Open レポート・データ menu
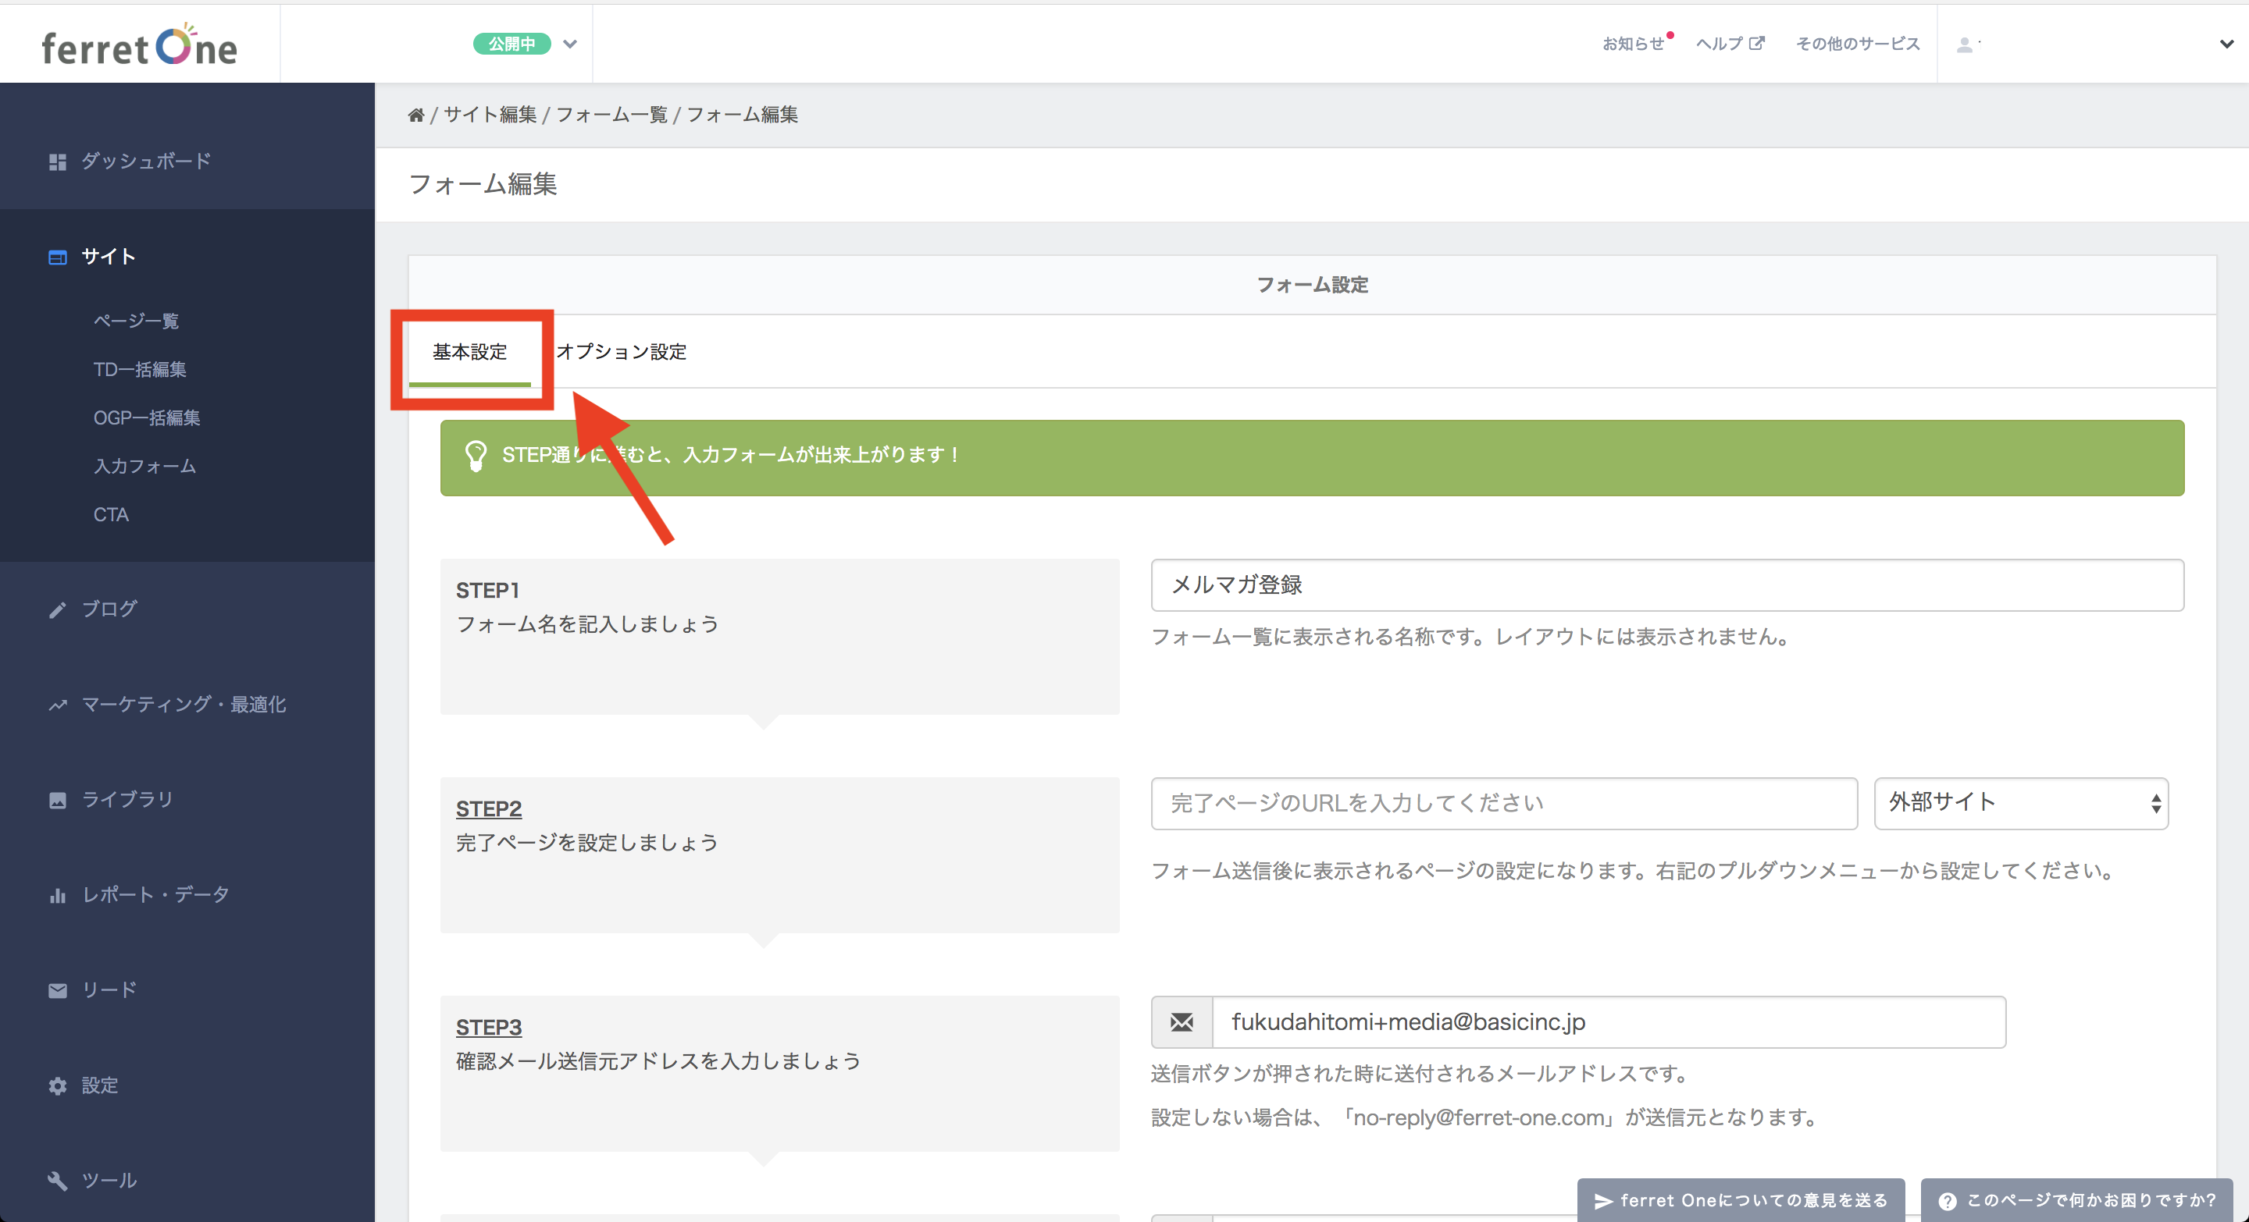Image resolution: width=2249 pixels, height=1222 pixels. [x=155, y=895]
